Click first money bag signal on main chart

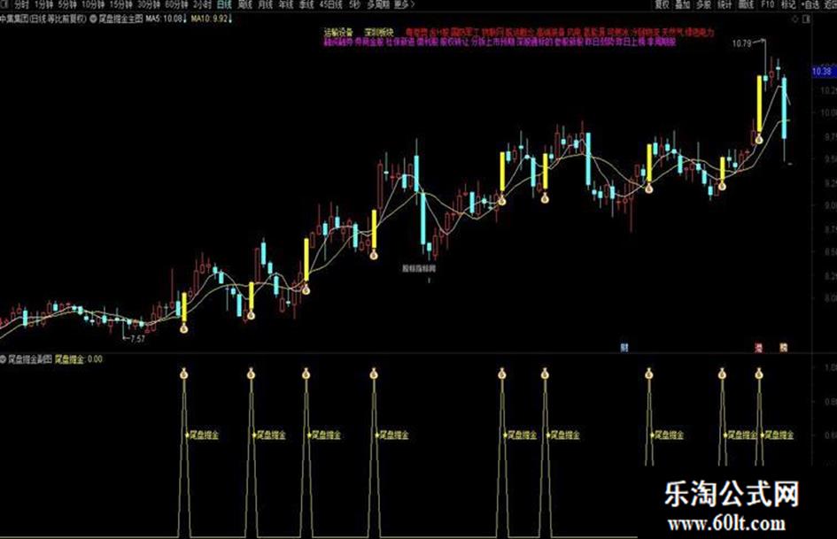183,328
